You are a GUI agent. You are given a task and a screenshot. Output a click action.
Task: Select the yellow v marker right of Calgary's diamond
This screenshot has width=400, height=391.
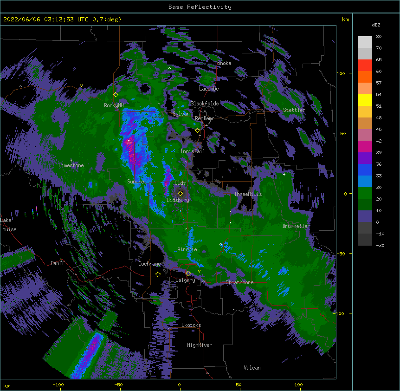(199, 271)
